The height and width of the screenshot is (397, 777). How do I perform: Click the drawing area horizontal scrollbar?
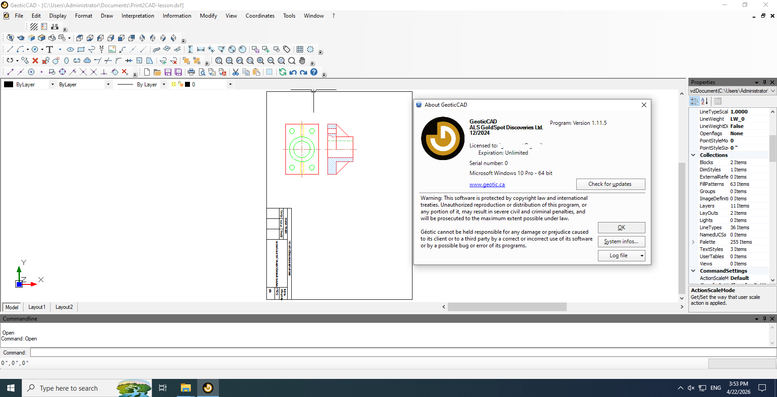[x=507, y=307]
